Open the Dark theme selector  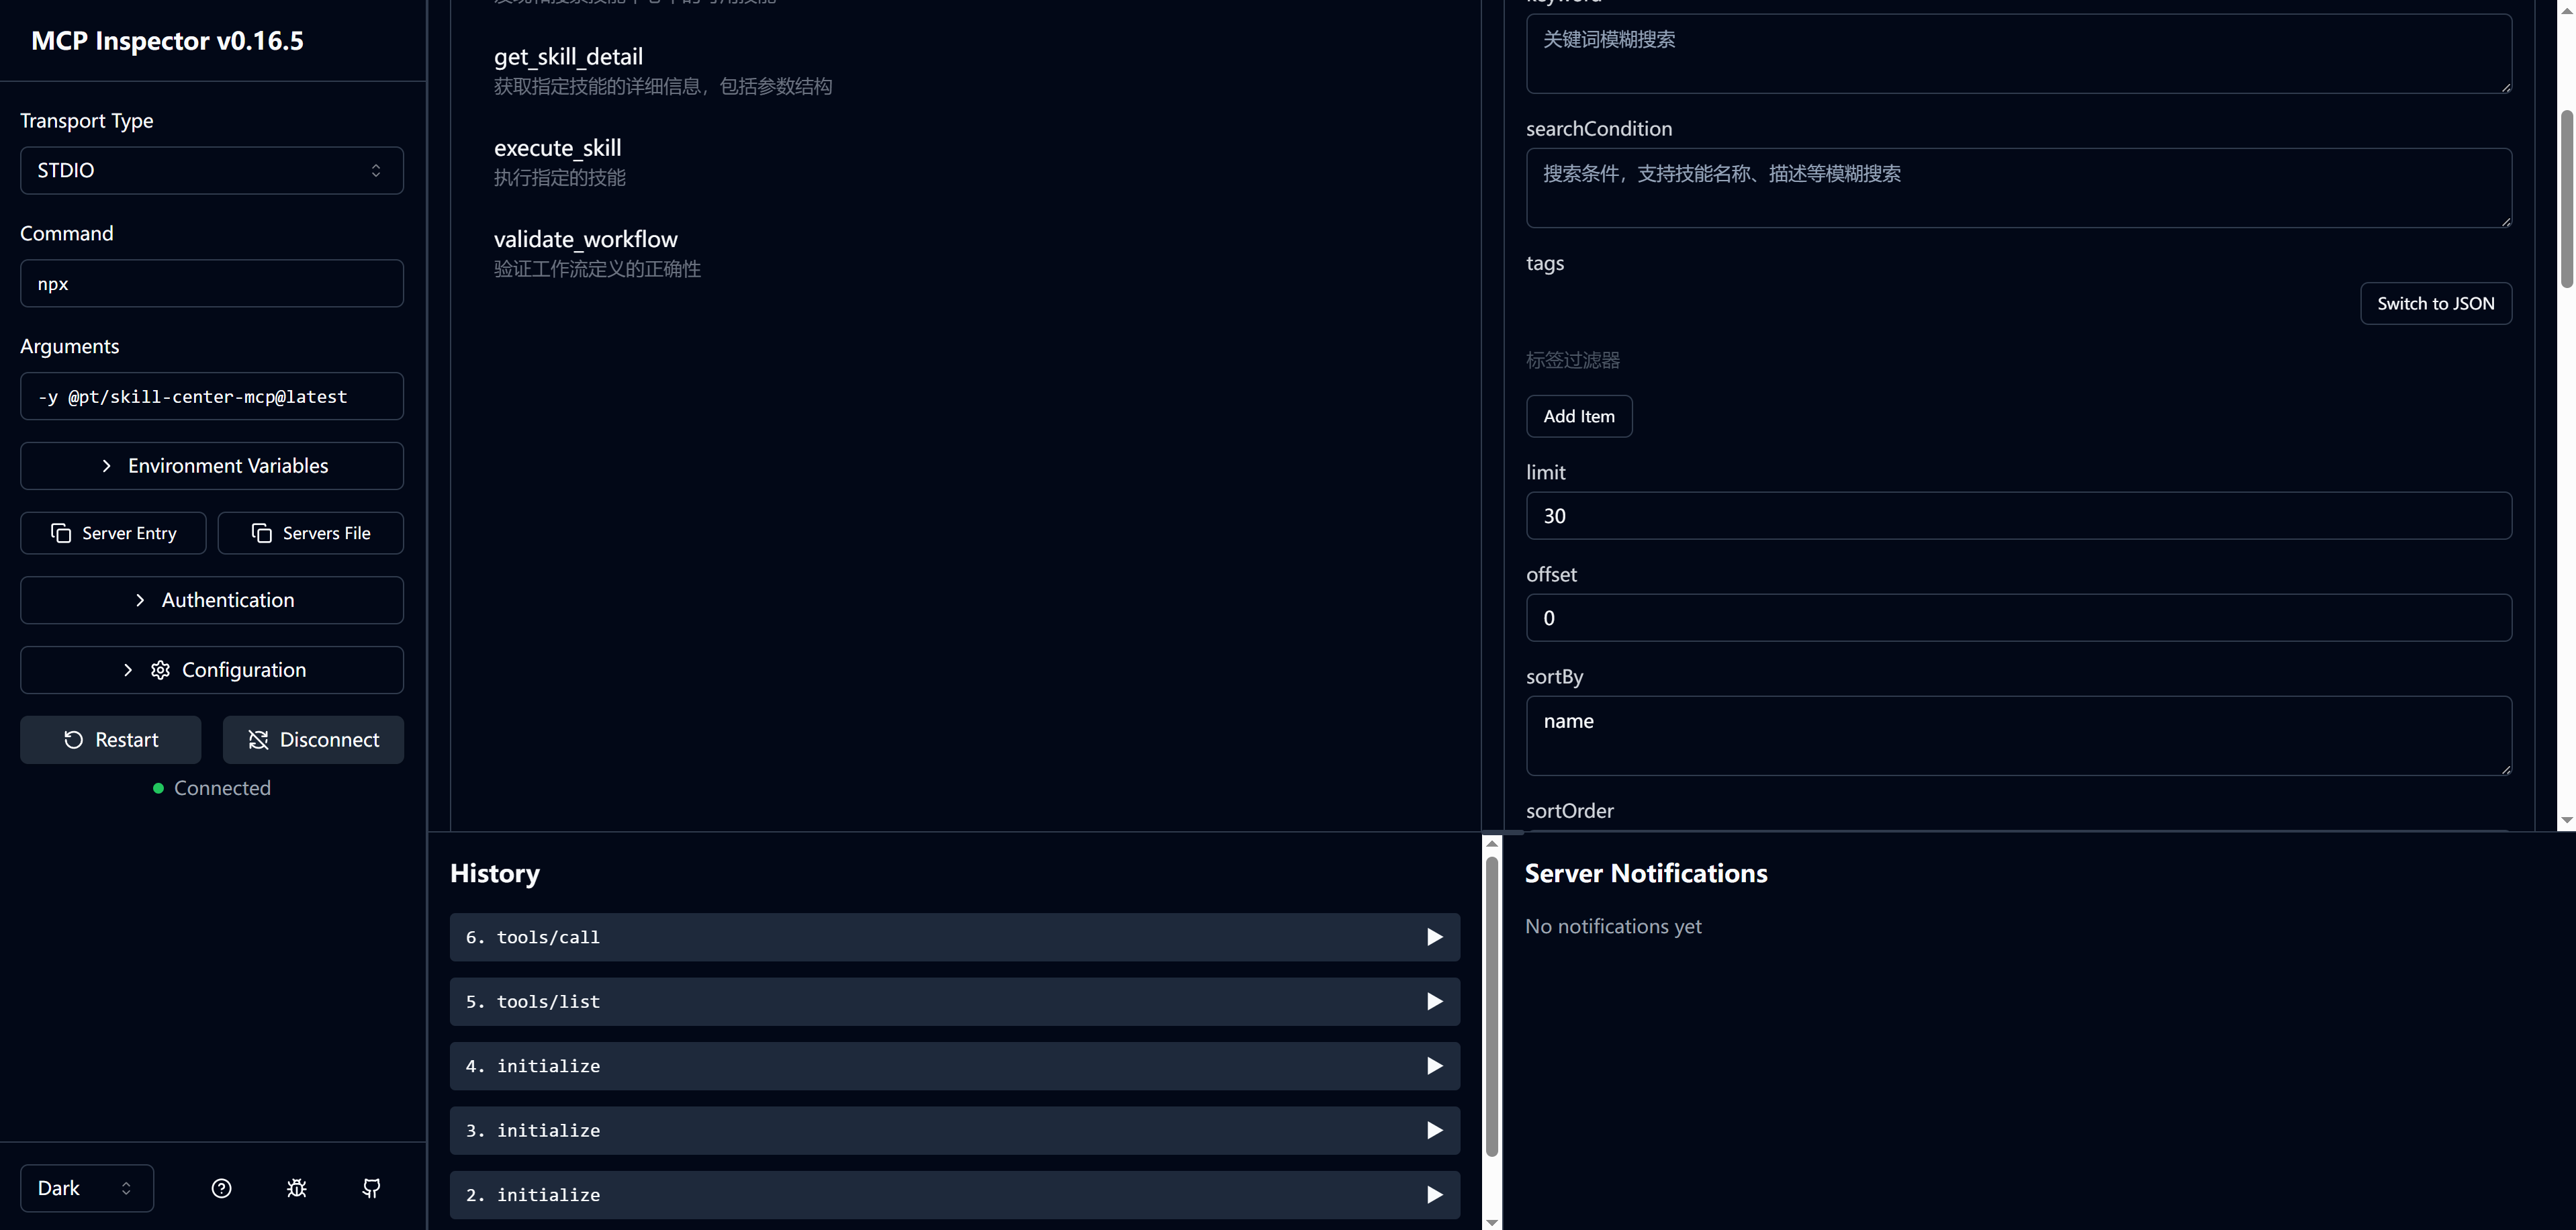coord(87,1188)
